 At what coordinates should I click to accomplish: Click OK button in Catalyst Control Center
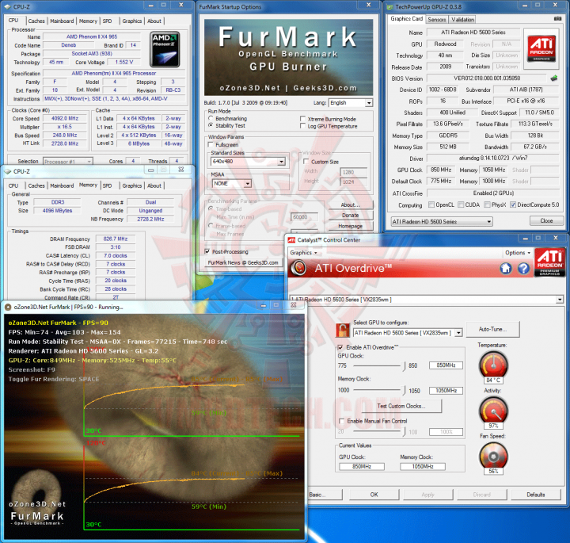pyautogui.click(x=374, y=495)
